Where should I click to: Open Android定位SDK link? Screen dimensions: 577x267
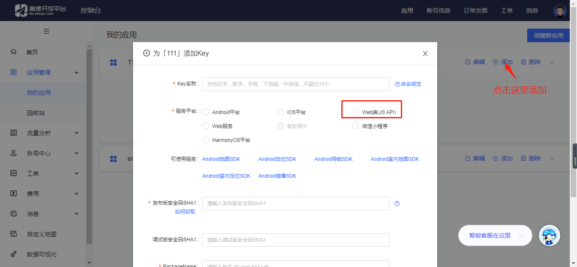278,159
